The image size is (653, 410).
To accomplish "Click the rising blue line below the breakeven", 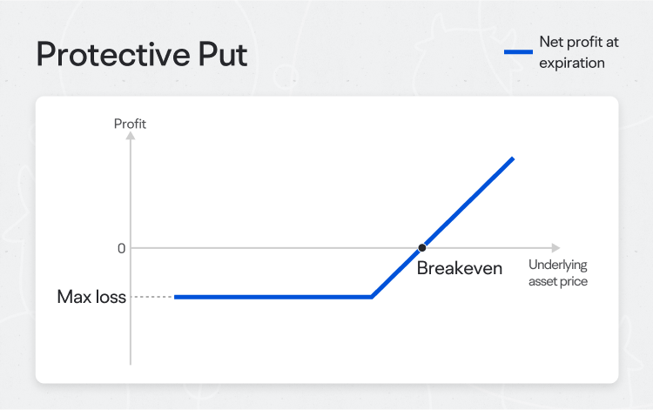I will click(396, 273).
